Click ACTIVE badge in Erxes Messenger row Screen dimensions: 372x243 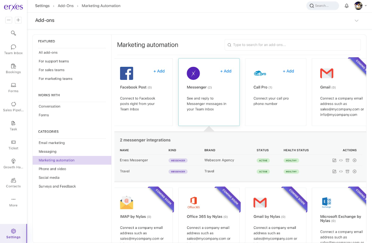(x=263, y=161)
